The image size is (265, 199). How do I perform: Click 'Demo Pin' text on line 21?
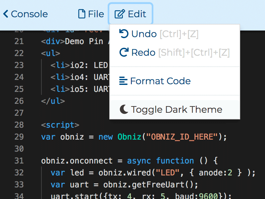click(84, 41)
